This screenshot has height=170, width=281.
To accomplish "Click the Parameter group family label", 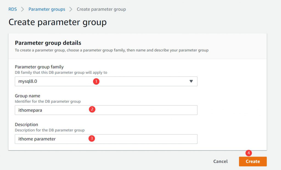I will click(x=39, y=67).
